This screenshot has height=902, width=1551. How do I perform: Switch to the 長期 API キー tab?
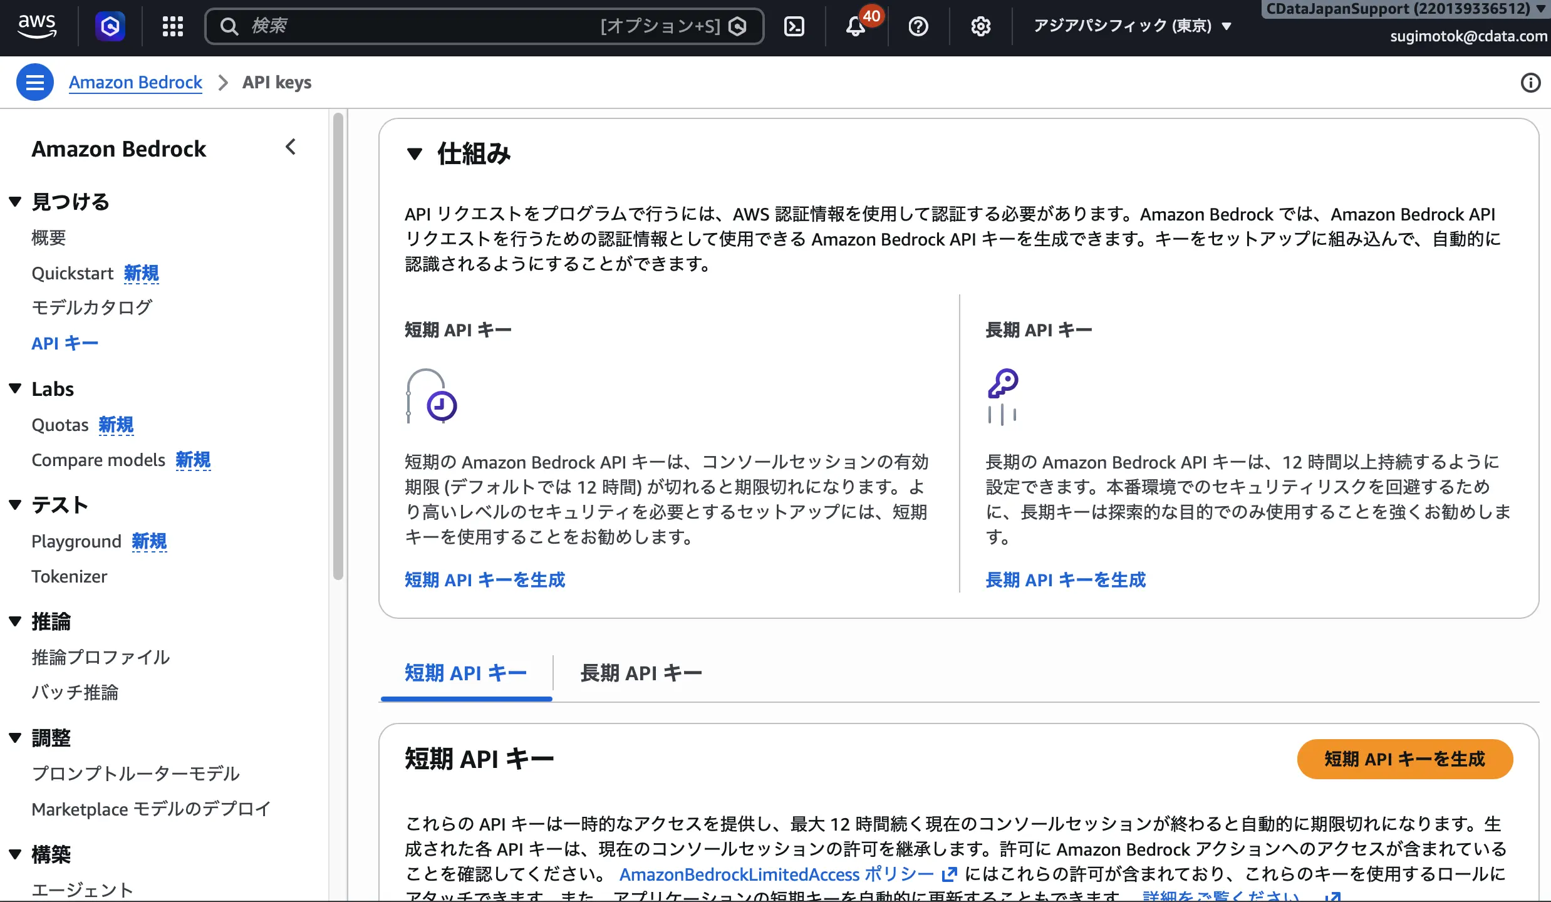pyautogui.click(x=641, y=673)
